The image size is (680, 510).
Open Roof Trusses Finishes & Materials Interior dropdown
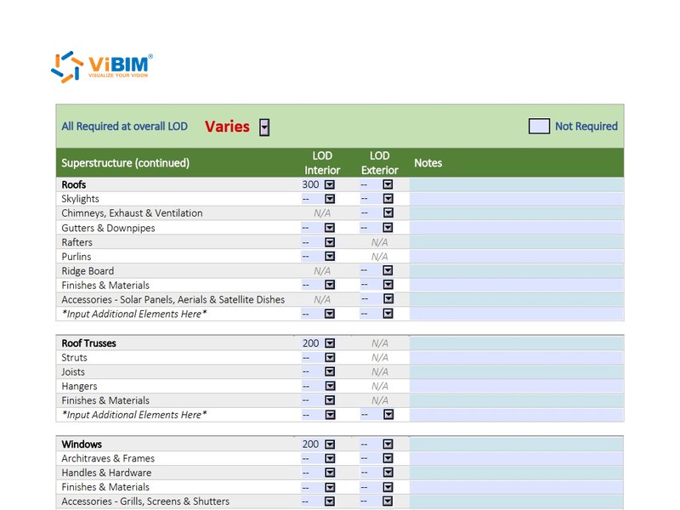pos(330,400)
